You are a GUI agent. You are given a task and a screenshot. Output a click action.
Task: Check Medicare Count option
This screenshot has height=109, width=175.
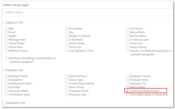[x=6, y=51]
